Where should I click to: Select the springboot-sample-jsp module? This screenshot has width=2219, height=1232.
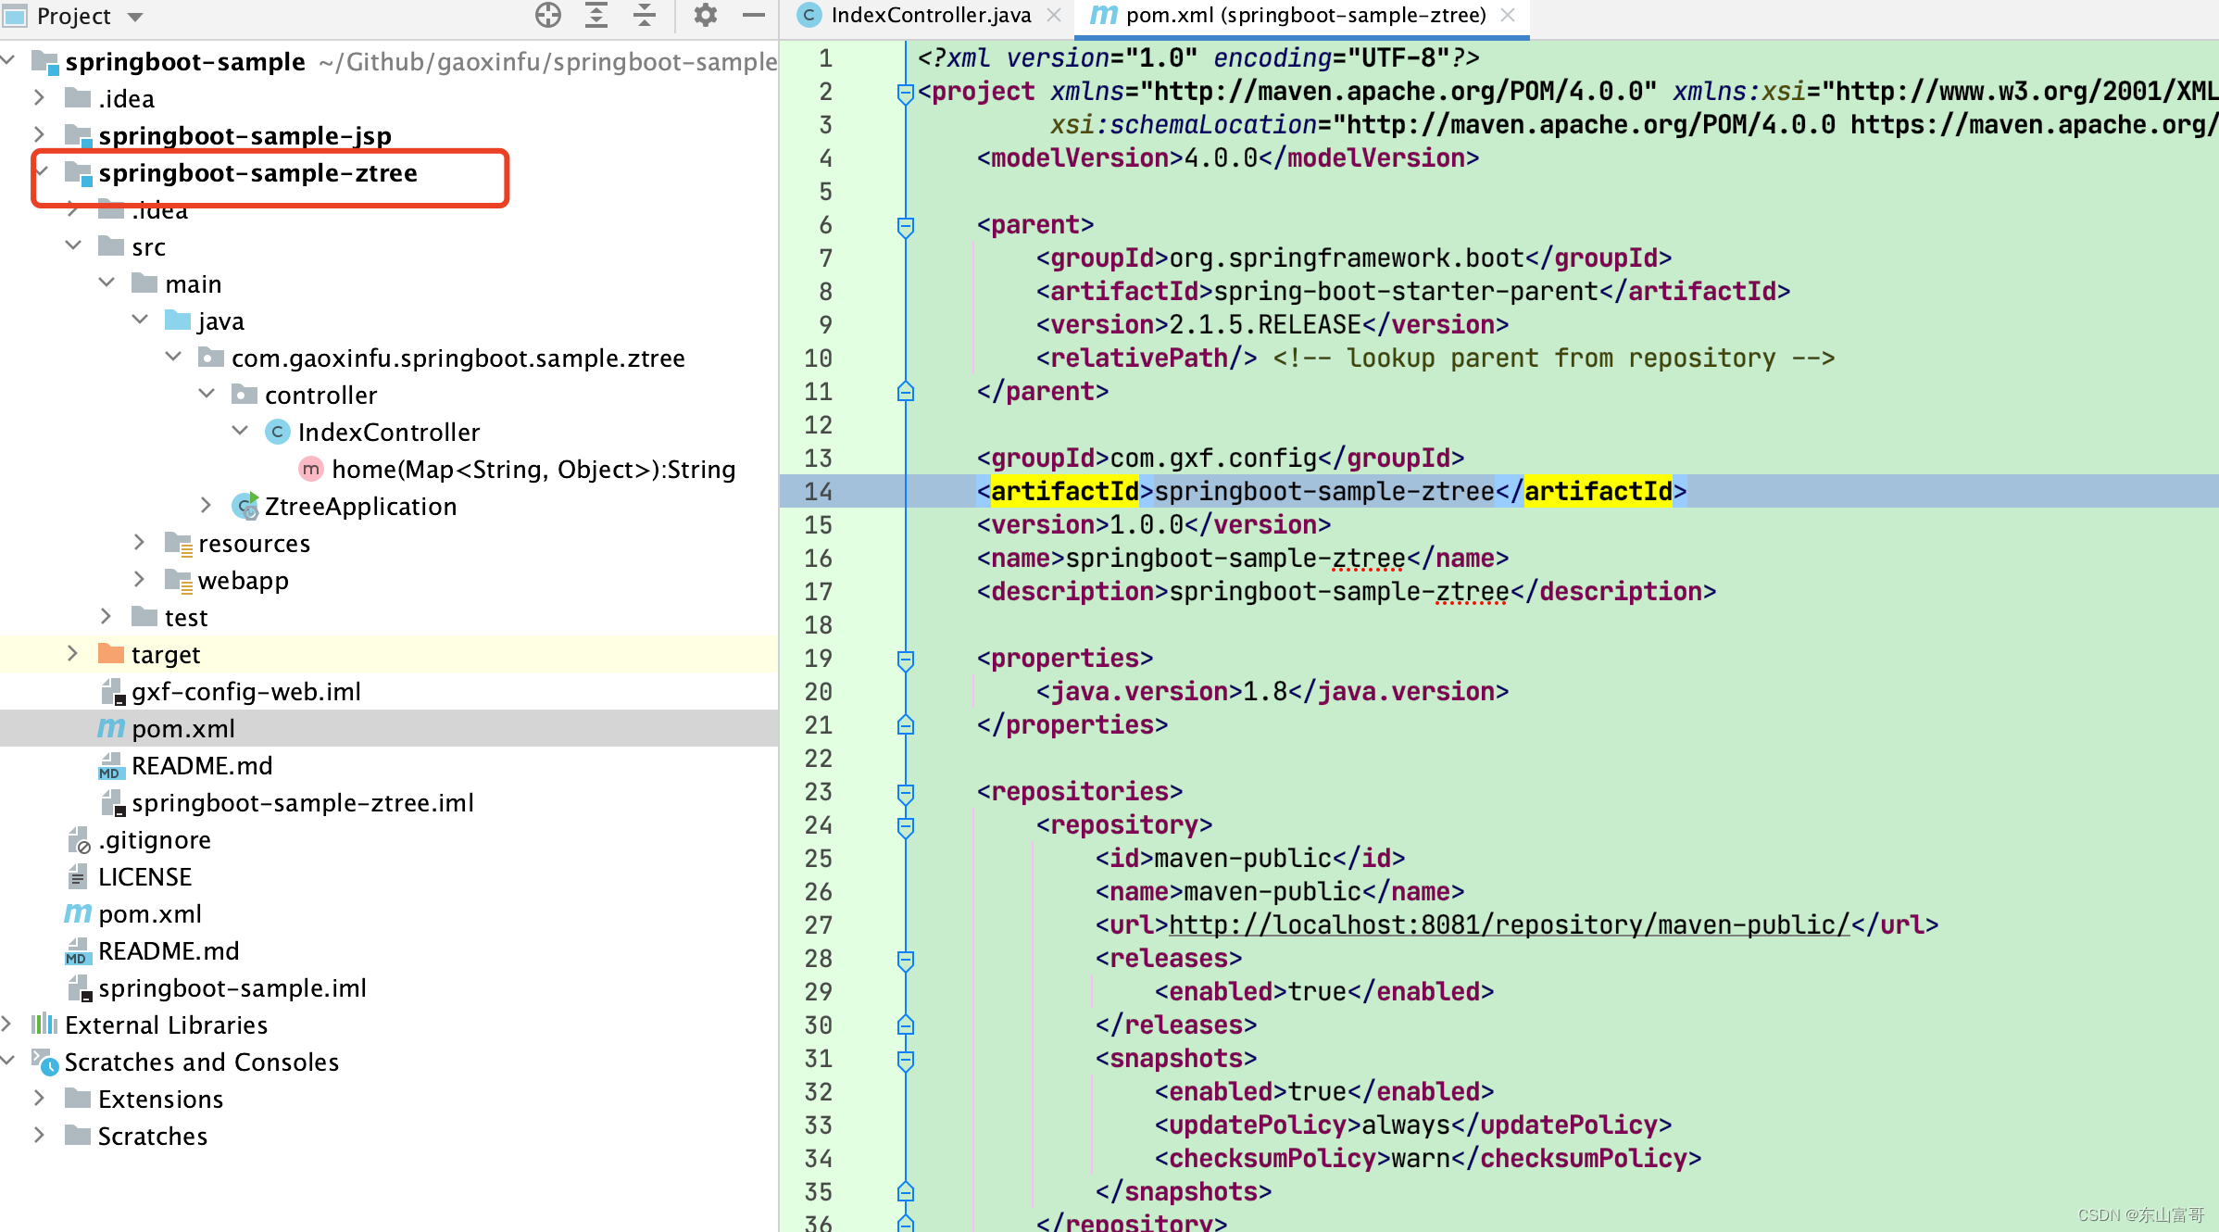(x=244, y=136)
